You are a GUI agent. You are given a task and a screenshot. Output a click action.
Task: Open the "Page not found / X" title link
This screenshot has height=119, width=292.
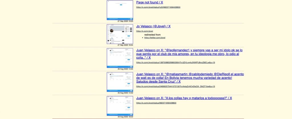tap(152, 2)
